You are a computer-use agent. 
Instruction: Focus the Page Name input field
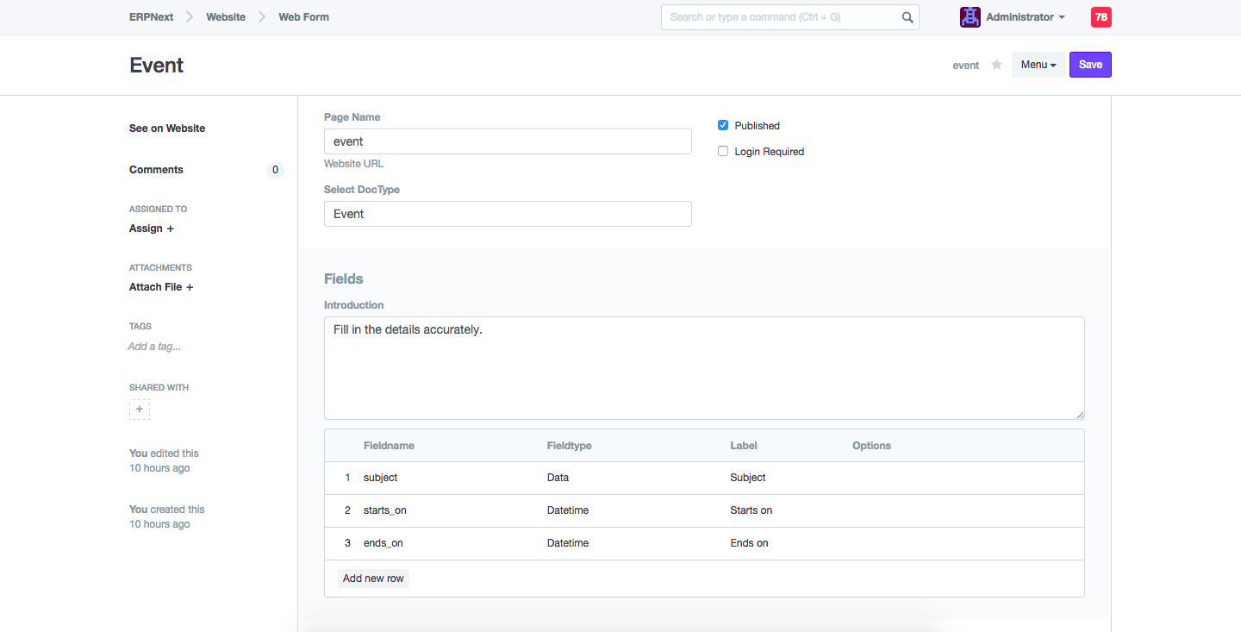[x=508, y=141]
